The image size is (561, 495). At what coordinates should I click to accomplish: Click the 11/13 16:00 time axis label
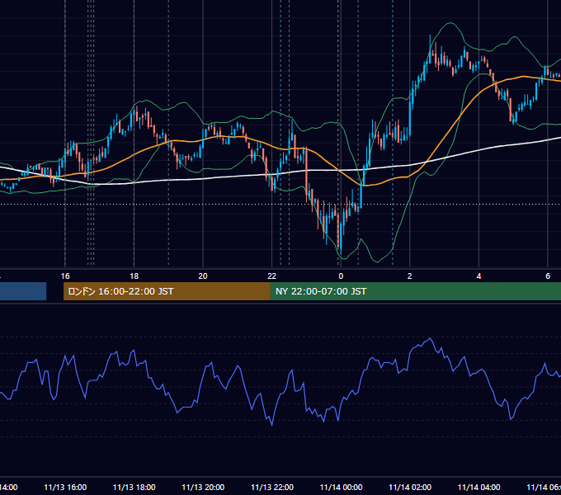[x=65, y=487]
